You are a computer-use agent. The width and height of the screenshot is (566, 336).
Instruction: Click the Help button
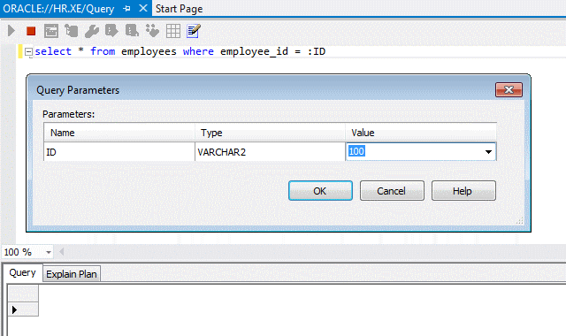click(463, 191)
